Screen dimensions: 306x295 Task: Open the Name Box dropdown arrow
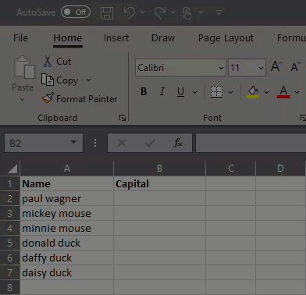tap(74, 142)
